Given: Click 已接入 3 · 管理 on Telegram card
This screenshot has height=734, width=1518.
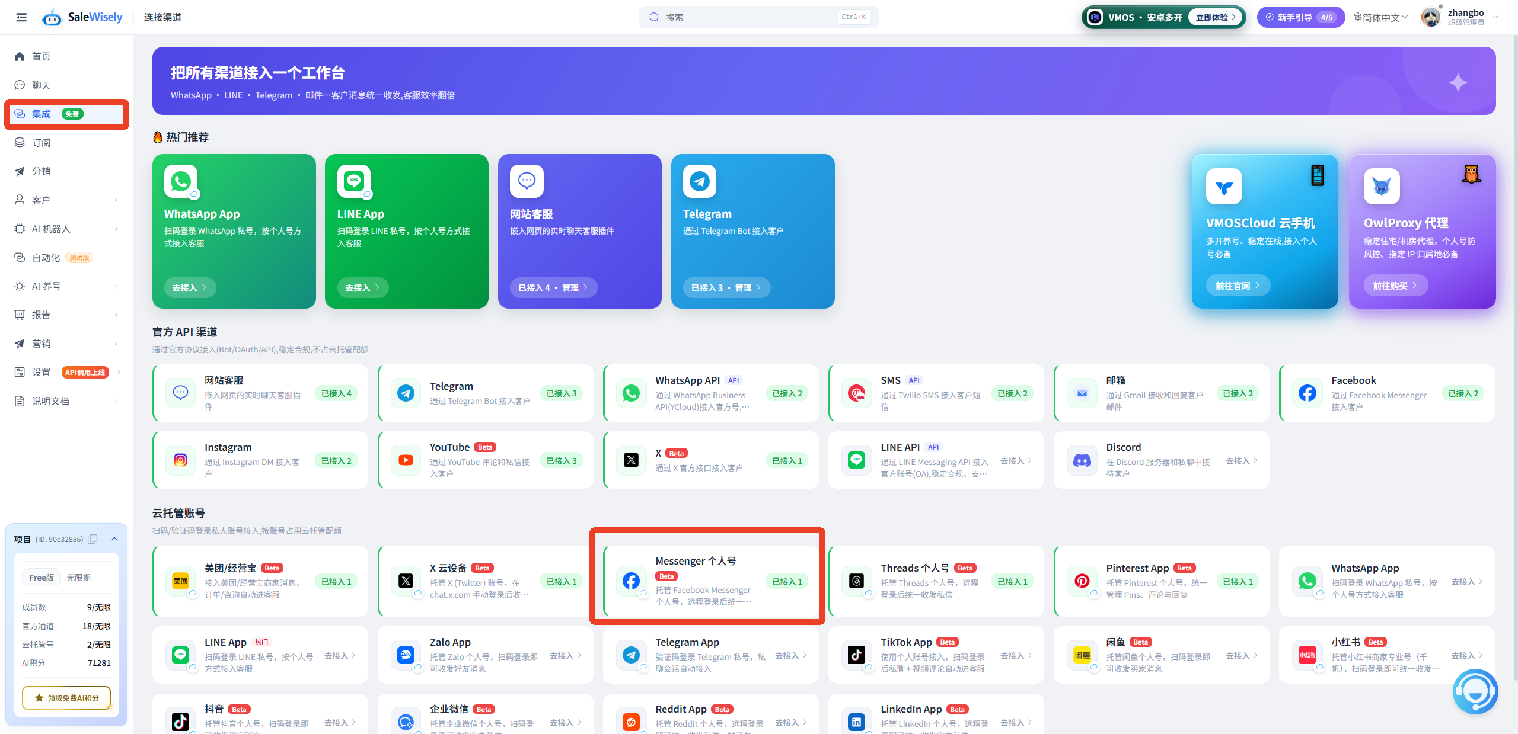Looking at the screenshot, I should point(726,287).
